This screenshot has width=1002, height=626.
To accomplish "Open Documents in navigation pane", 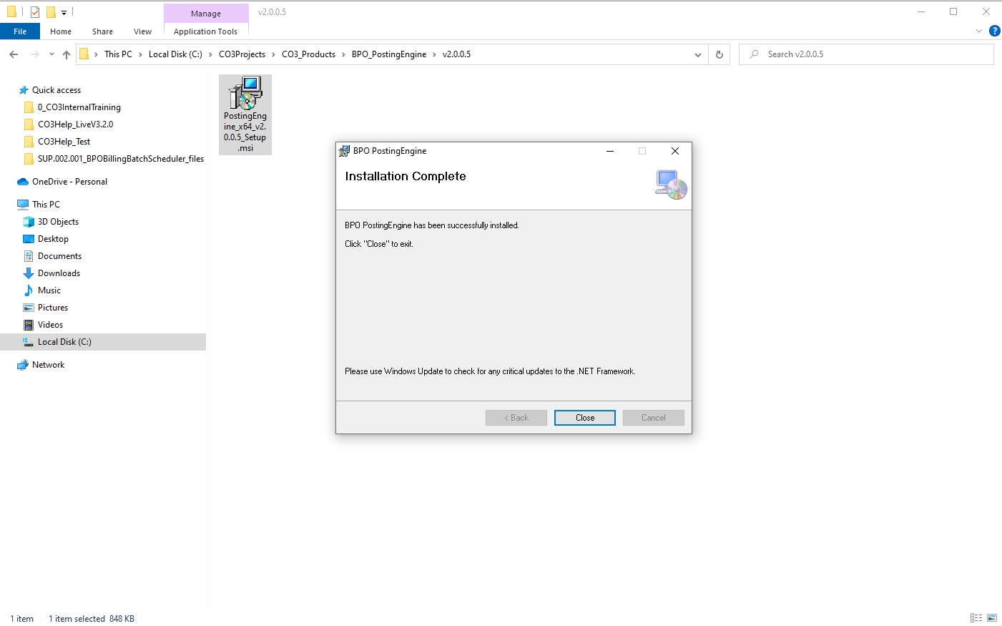I will click(x=59, y=256).
